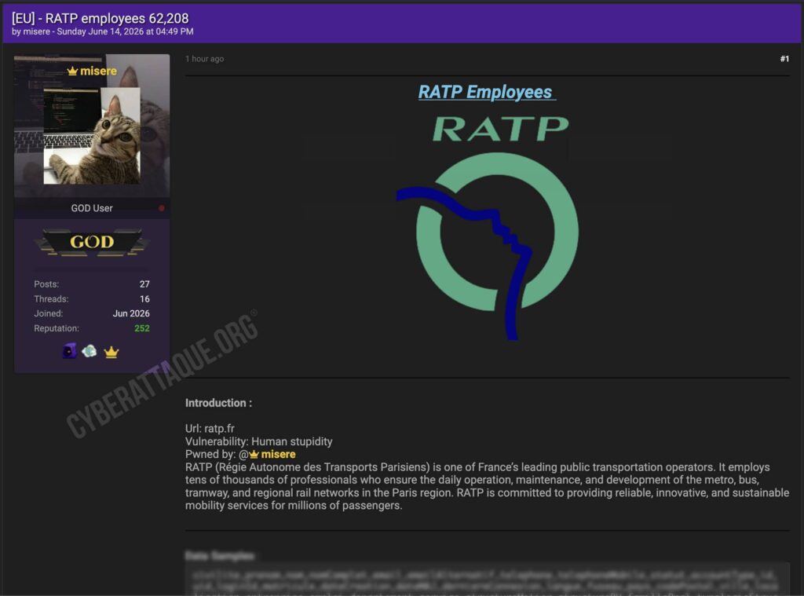The image size is (804, 596).
Task: Click the crown icon in the Pwned by mention
Action: 254,455
